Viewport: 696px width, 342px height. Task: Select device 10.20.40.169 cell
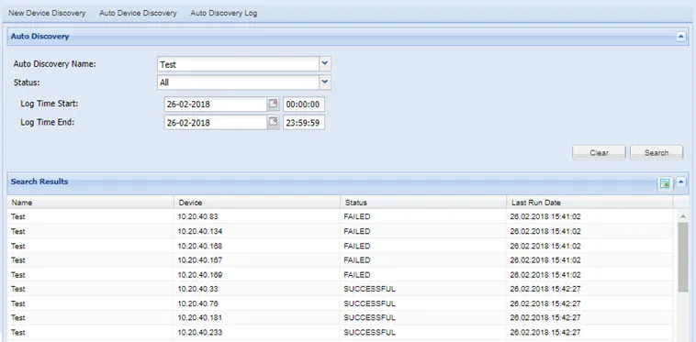tap(257, 275)
